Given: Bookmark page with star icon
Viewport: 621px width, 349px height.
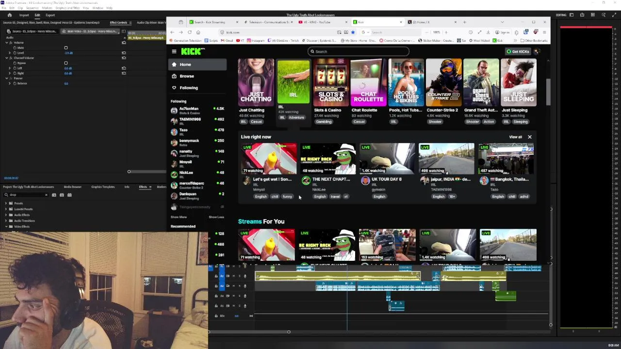Looking at the screenshot, I should (x=353, y=32).
